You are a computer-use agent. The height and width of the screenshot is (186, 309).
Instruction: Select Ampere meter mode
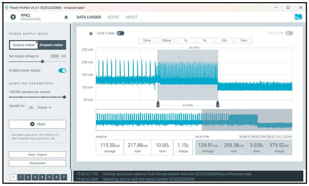point(51,45)
